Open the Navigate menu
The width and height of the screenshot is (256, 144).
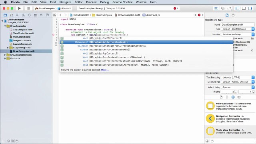click(65, 2)
